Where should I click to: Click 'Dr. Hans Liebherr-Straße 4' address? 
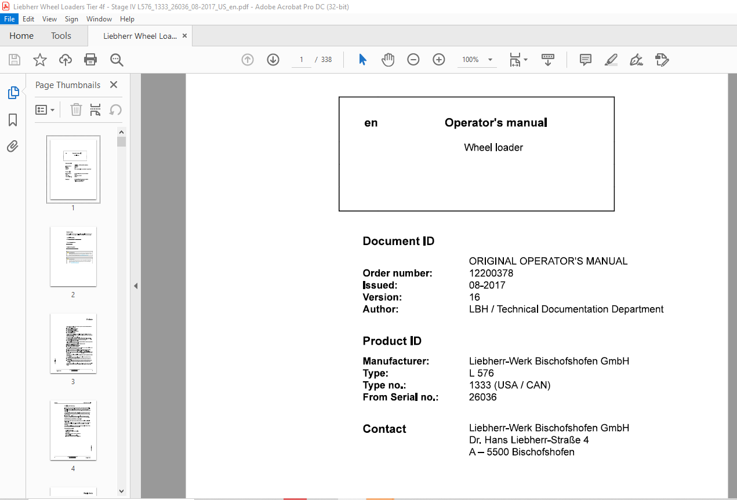click(529, 440)
